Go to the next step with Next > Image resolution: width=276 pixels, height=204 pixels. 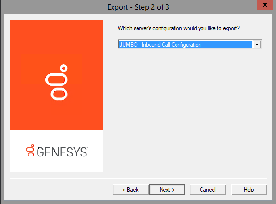point(167,190)
